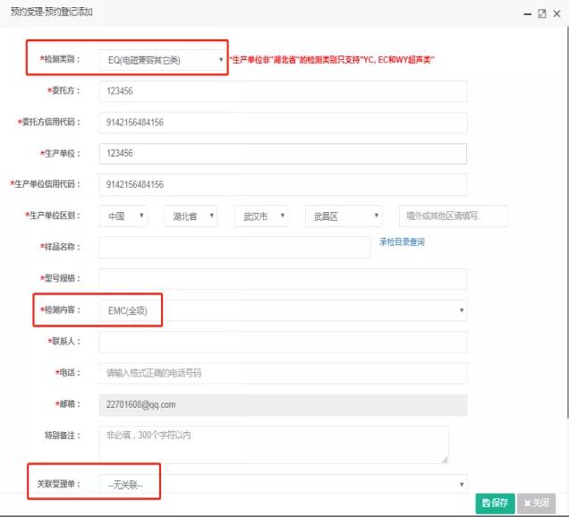Screen dimensions: 569x517
Task: Click the gray 关闭 button
Action: (536, 504)
